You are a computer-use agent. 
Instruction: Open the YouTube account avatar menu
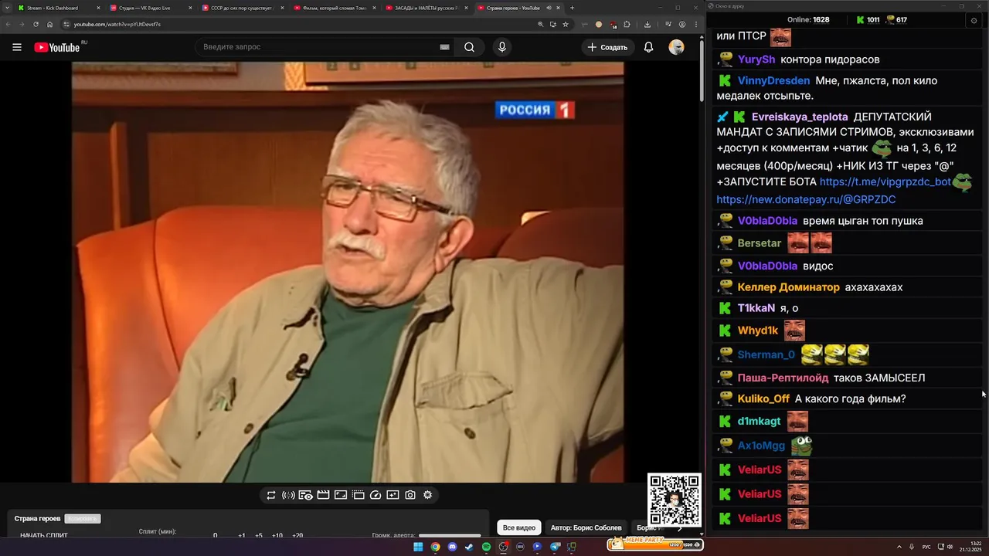point(677,47)
